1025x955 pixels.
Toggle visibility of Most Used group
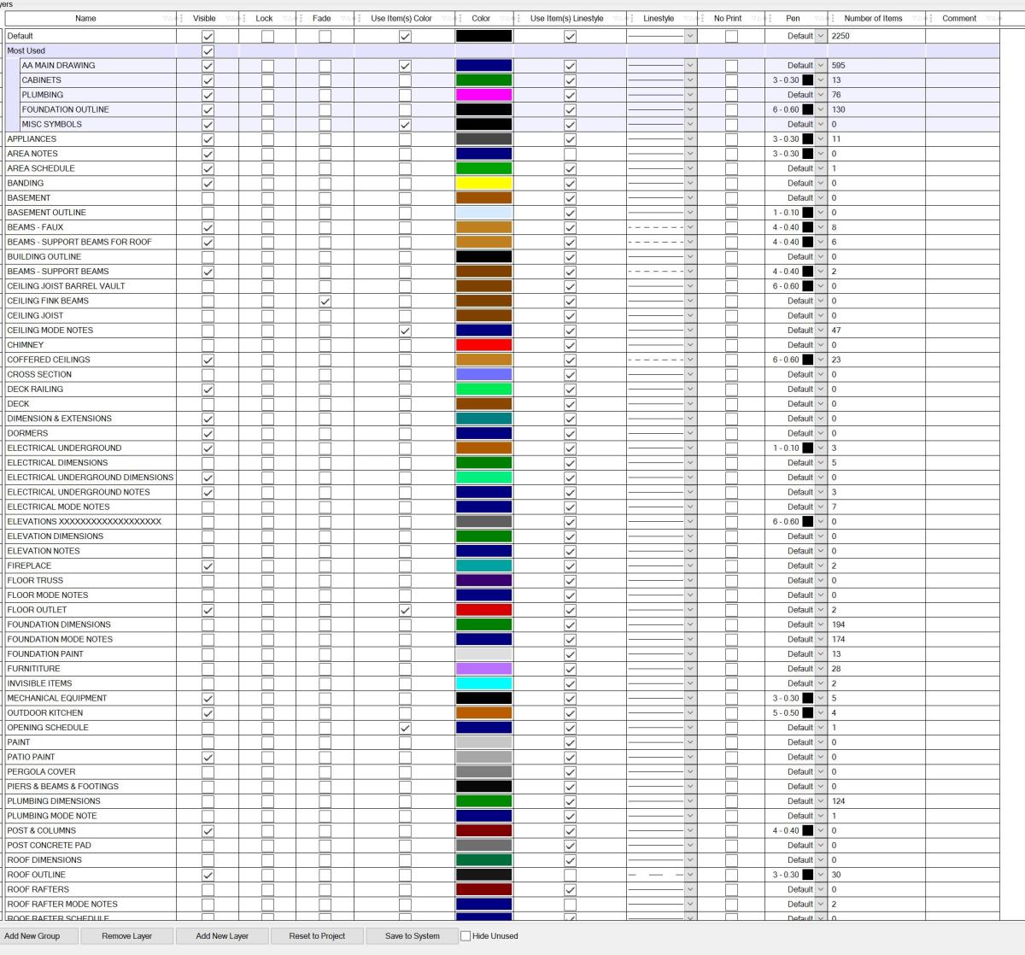point(208,50)
